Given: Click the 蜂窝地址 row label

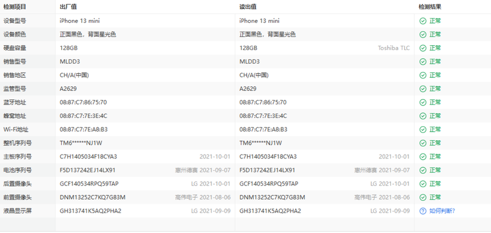Looking at the screenshot, I should coord(15,116).
